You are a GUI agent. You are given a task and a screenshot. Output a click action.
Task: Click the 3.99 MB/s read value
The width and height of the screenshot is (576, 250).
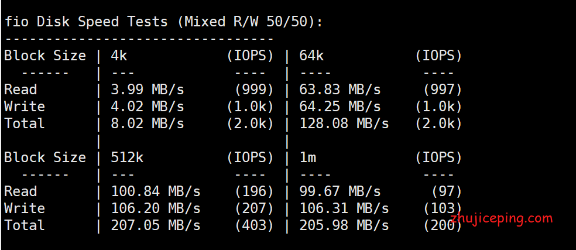tap(148, 90)
